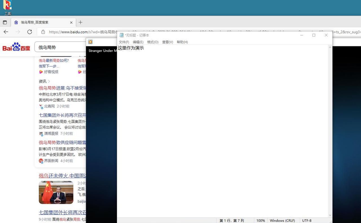The height and width of the screenshot is (223, 361).
Task: Click the down arrow on Notepad's scrollbar
Action: [x=330, y=215]
